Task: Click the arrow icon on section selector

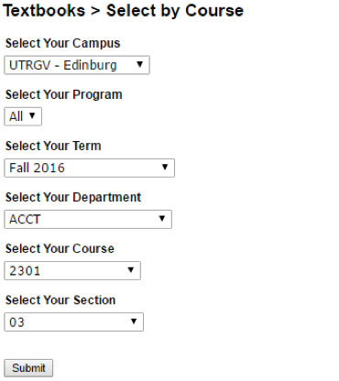Action: coord(134,321)
